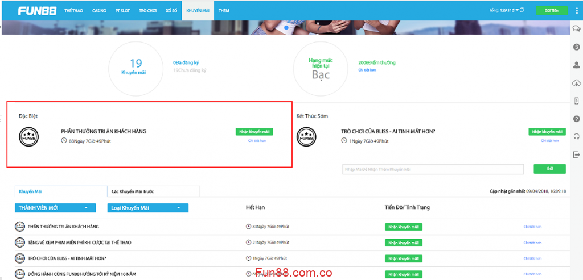Click the headset support icon
The width and height of the screenshot is (583, 280).
tap(576, 136)
